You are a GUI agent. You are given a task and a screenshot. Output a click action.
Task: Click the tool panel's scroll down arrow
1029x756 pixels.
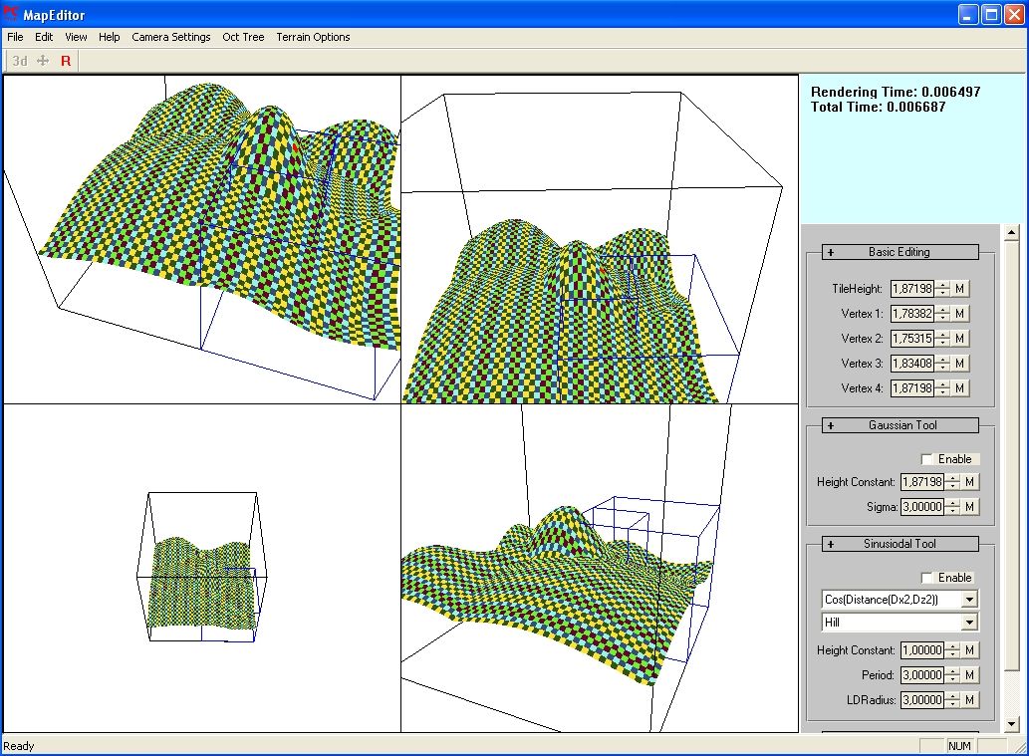tap(1012, 724)
